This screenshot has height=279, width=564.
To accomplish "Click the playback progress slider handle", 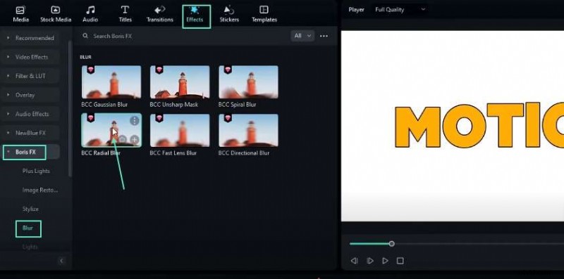I will (391, 244).
